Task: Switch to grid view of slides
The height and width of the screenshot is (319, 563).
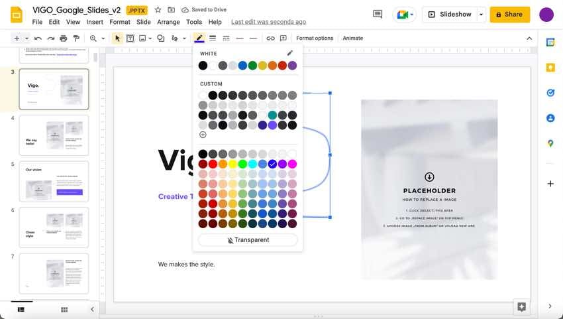Action: pos(64,309)
